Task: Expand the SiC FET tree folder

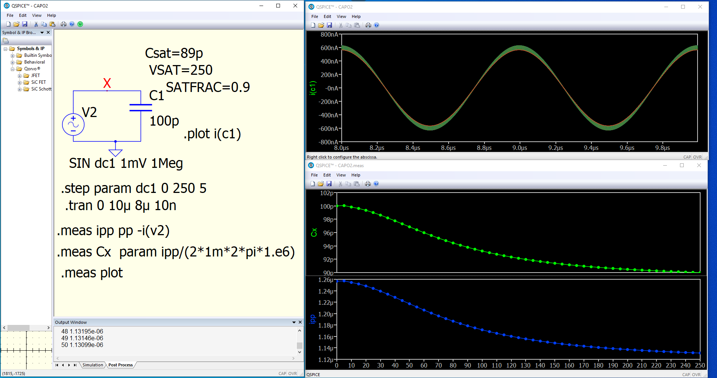Action: pos(19,83)
